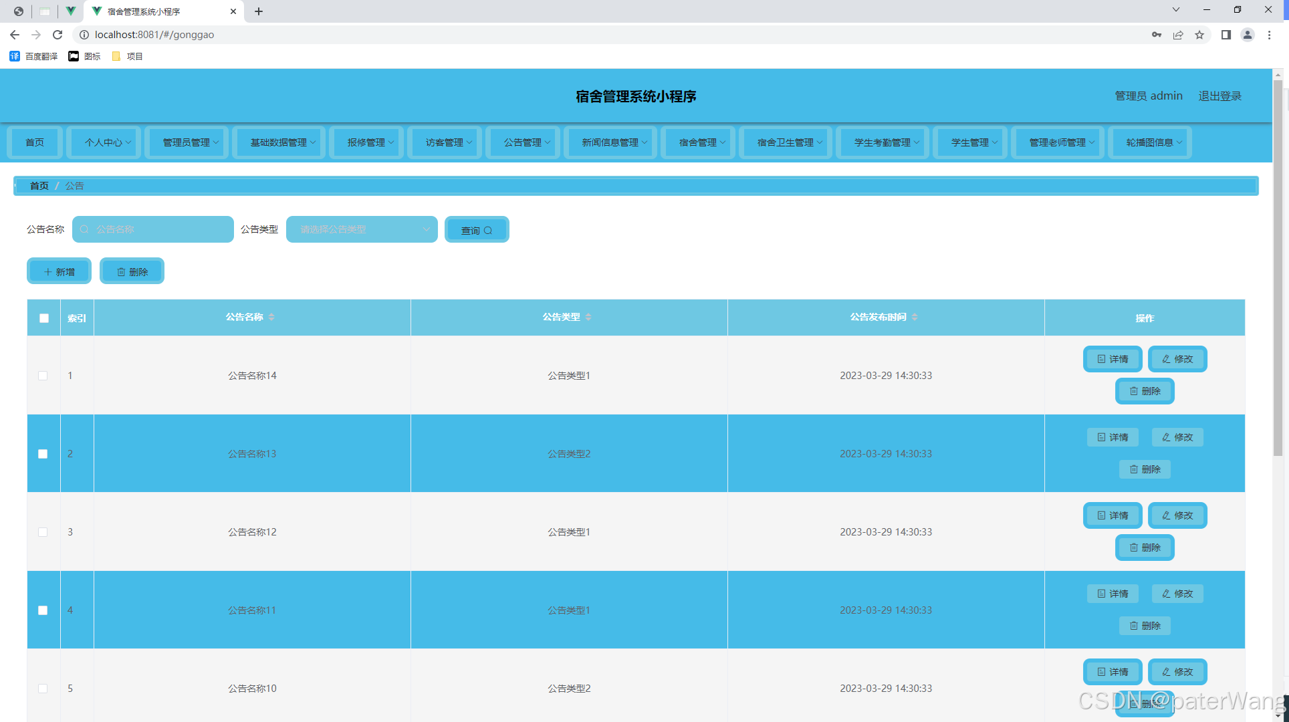This screenshot has width=1289, height=722.
Task: Click the 新增 add button
Action: (59, 271)
